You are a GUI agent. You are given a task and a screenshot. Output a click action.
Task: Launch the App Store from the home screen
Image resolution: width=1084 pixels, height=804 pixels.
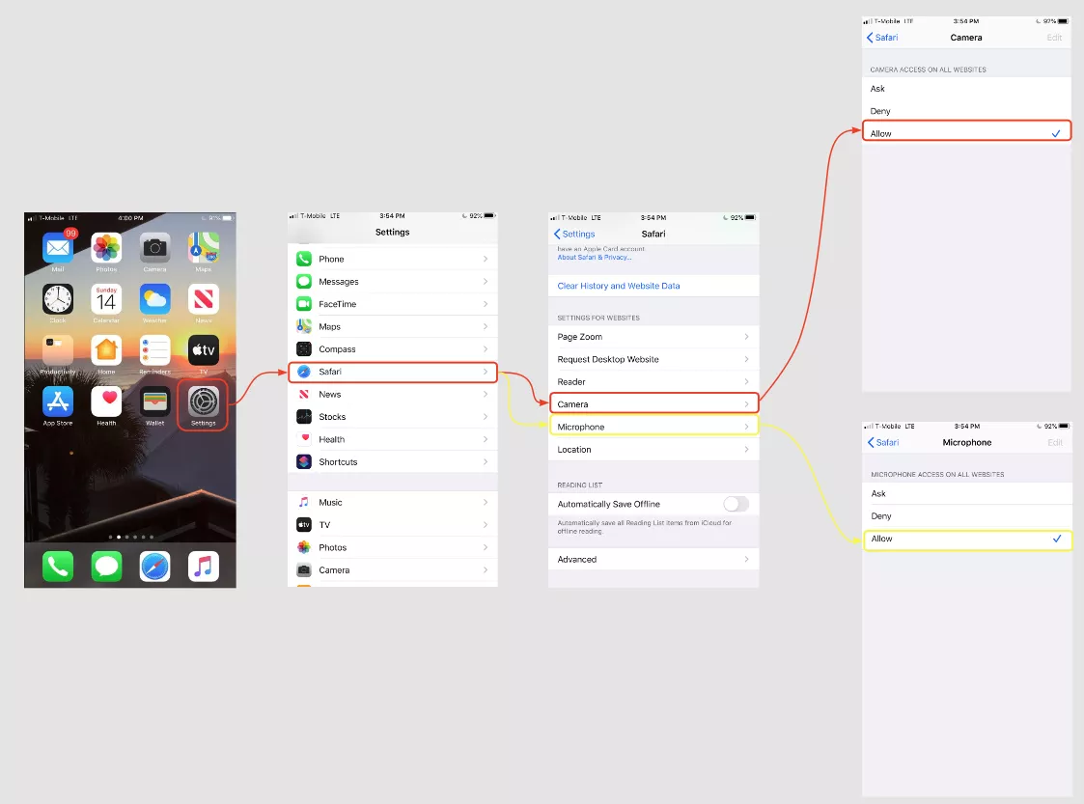click(x=58, y=402)
